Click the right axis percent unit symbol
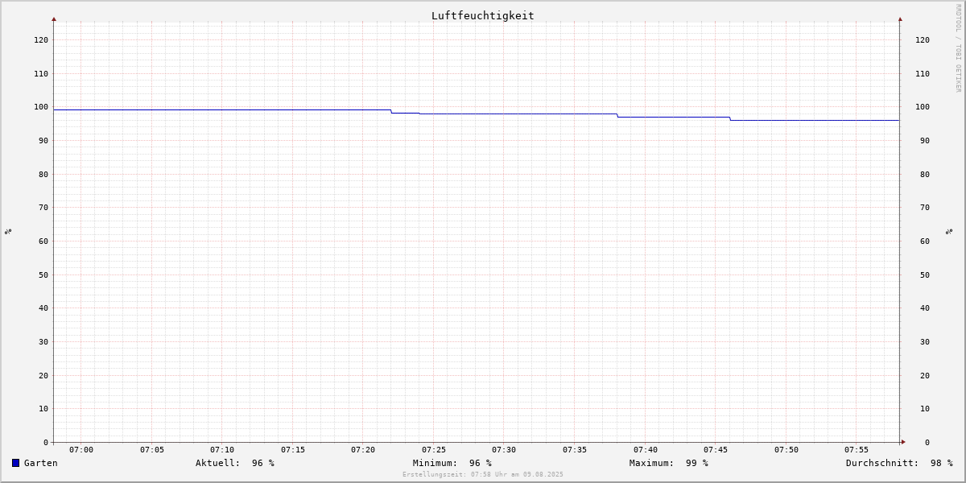 pyautogui.click(x=950, y=231)
